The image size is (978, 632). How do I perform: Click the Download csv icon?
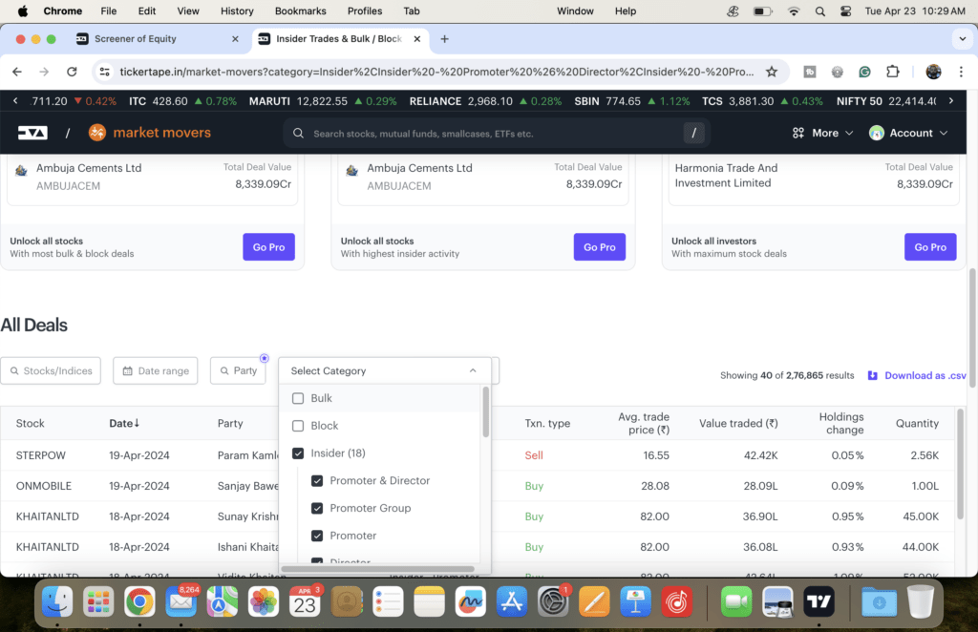point(873,375)
